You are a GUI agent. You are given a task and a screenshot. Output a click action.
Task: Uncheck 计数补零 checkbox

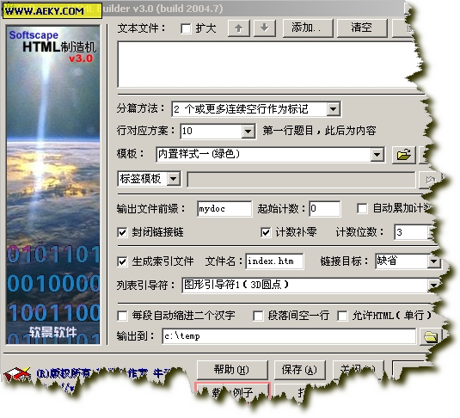pyautogui.click(x=266, y=232)
